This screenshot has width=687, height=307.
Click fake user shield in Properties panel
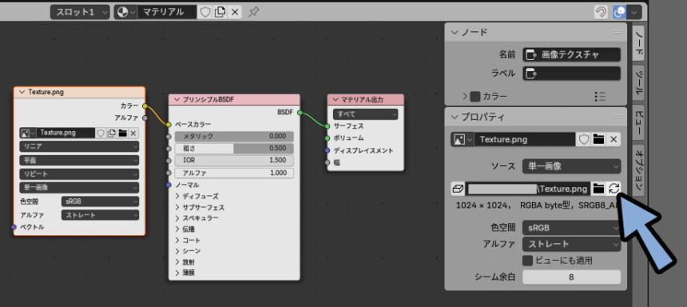click(583, 139)
